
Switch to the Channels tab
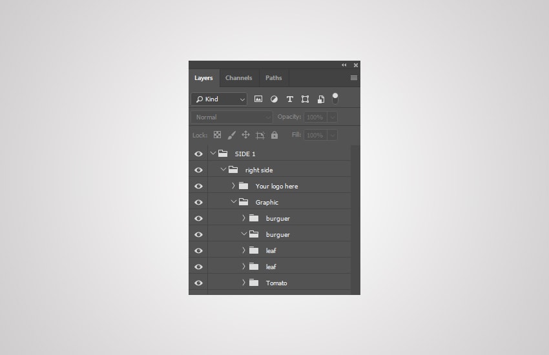(239, 78)
